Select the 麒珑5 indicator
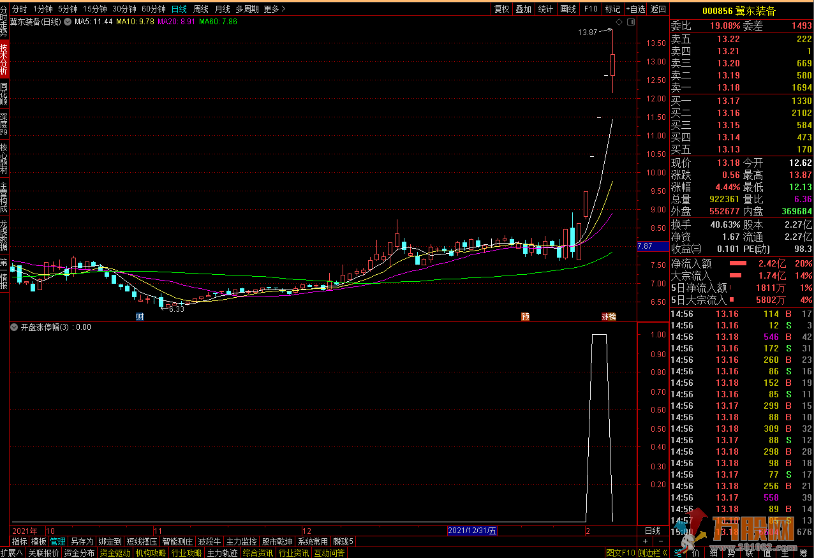The image size is (814, 558). tap(343, 541)
